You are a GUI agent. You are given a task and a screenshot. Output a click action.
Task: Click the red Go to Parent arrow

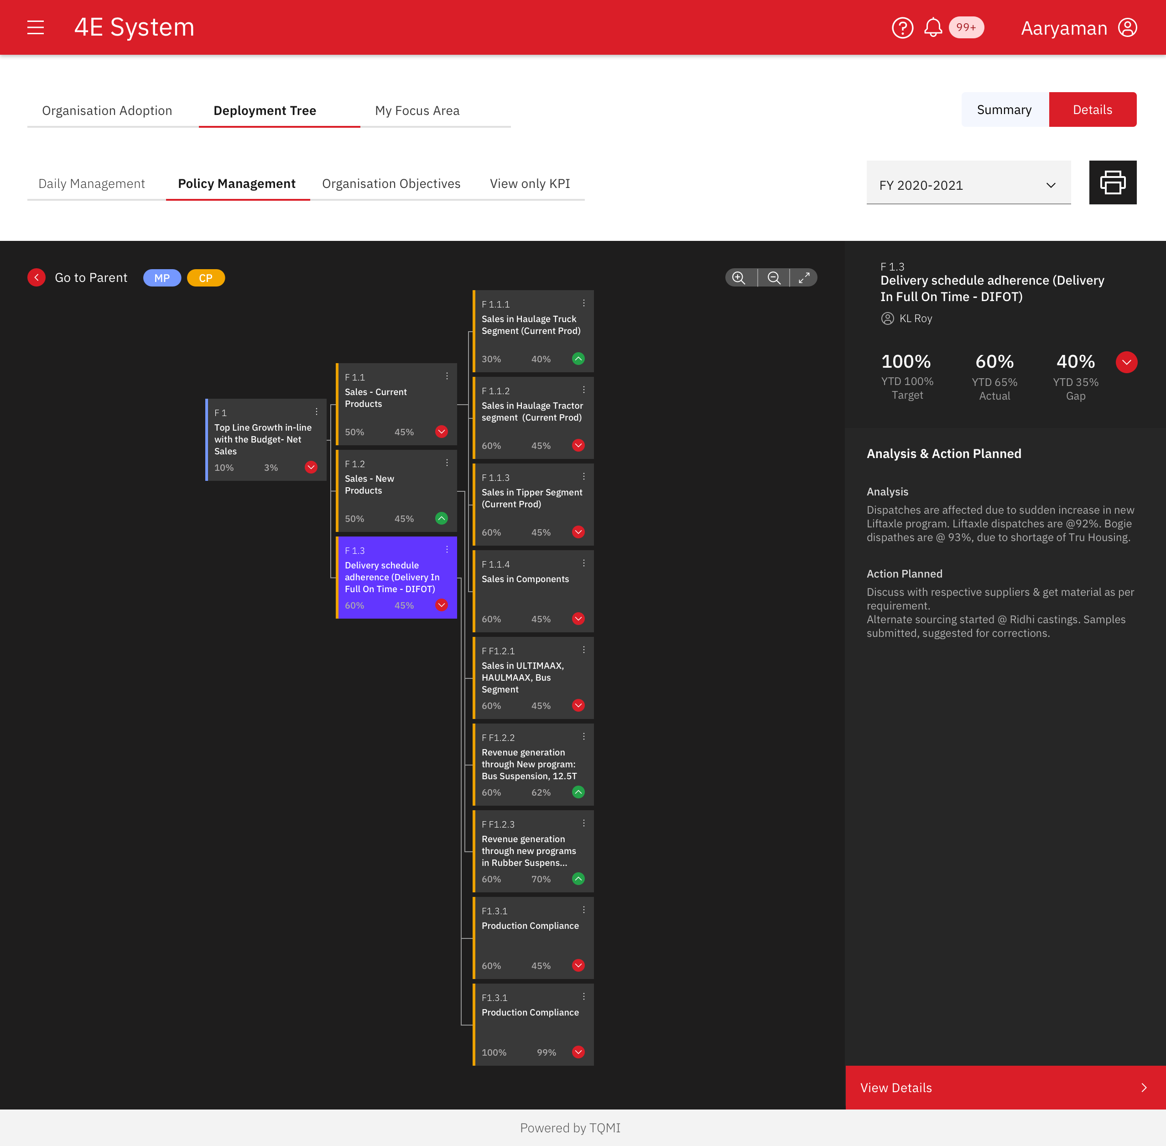pyautogui.click(x=36, y=277)
